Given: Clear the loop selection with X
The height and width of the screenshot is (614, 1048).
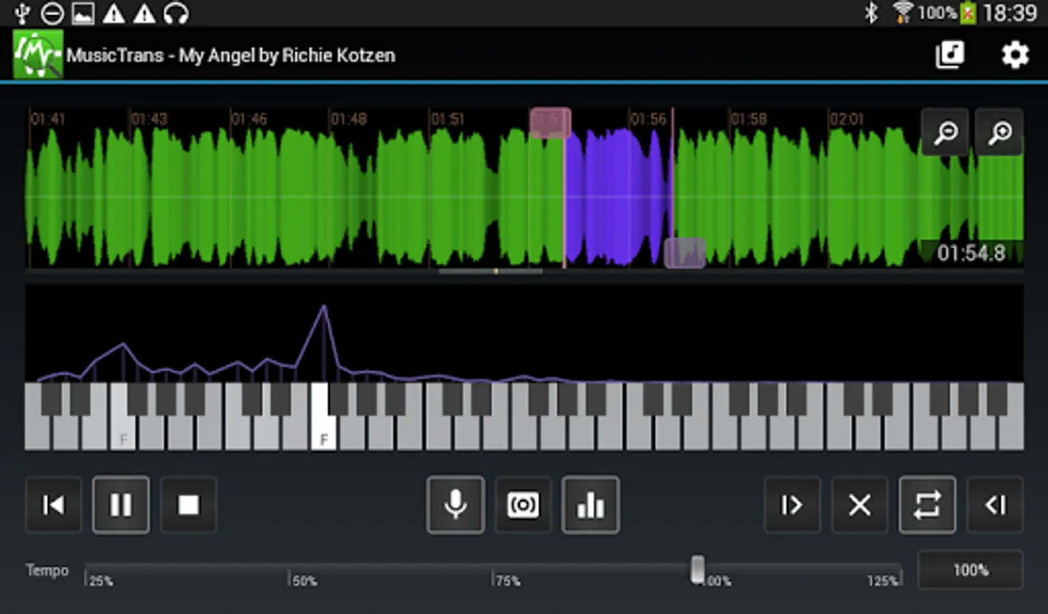Looking at the screenshot, I should (x=860, y=505).
